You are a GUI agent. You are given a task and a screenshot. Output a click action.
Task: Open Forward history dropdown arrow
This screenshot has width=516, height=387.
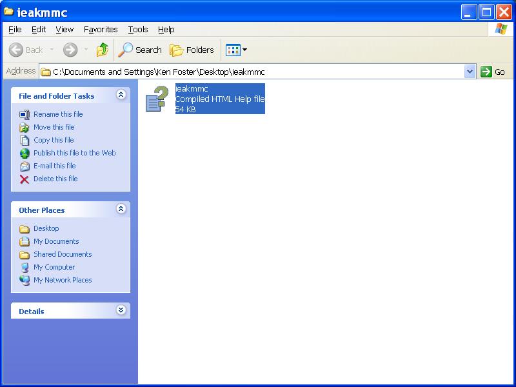86,50
